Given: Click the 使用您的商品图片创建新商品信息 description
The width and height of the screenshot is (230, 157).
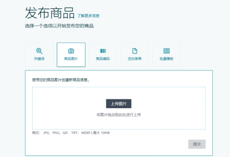Looking at the screenshot, I should 60,80.
